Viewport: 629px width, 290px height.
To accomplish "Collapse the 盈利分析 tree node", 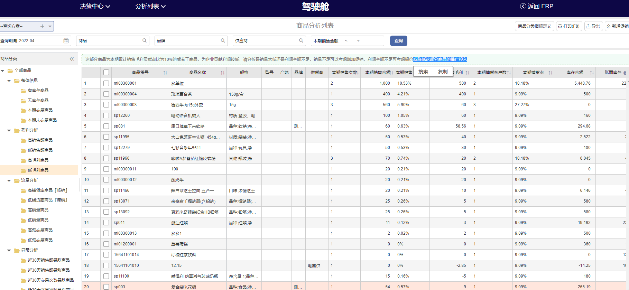I will (x=9, y=130).
